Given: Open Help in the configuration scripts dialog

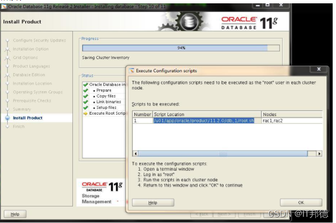Looking at the screenshot, I should [153, 202].
